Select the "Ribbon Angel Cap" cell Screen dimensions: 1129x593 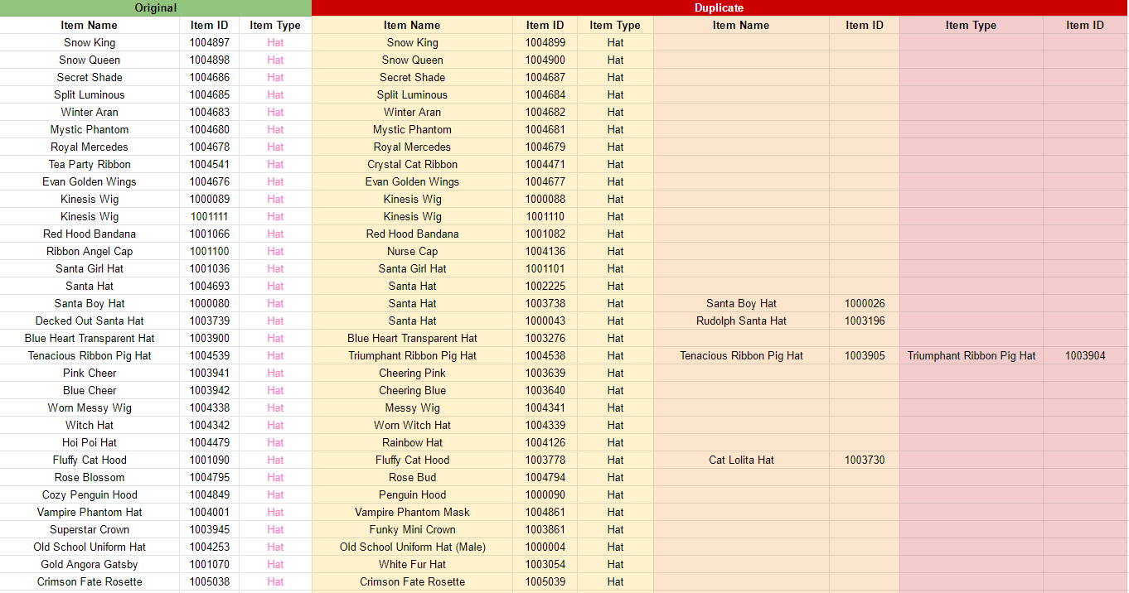[x=90, y=251]
